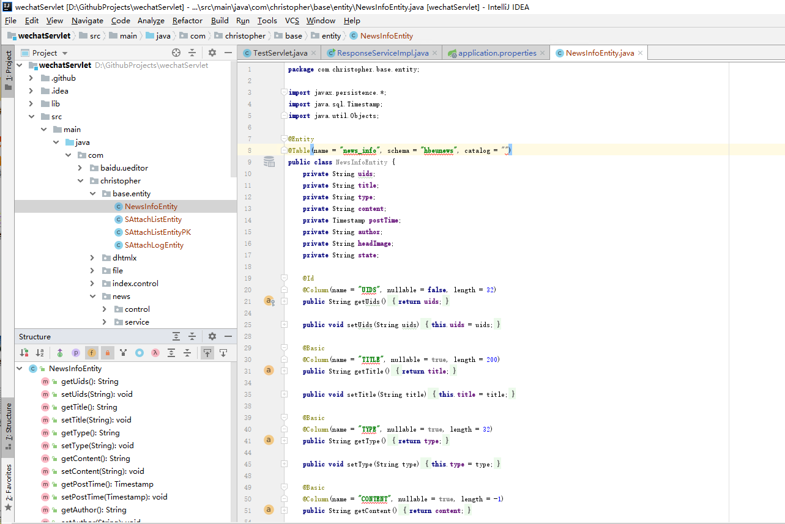Sort Structure members alphabetically
The width and height of the screenshot is (785, 524).
39,353
